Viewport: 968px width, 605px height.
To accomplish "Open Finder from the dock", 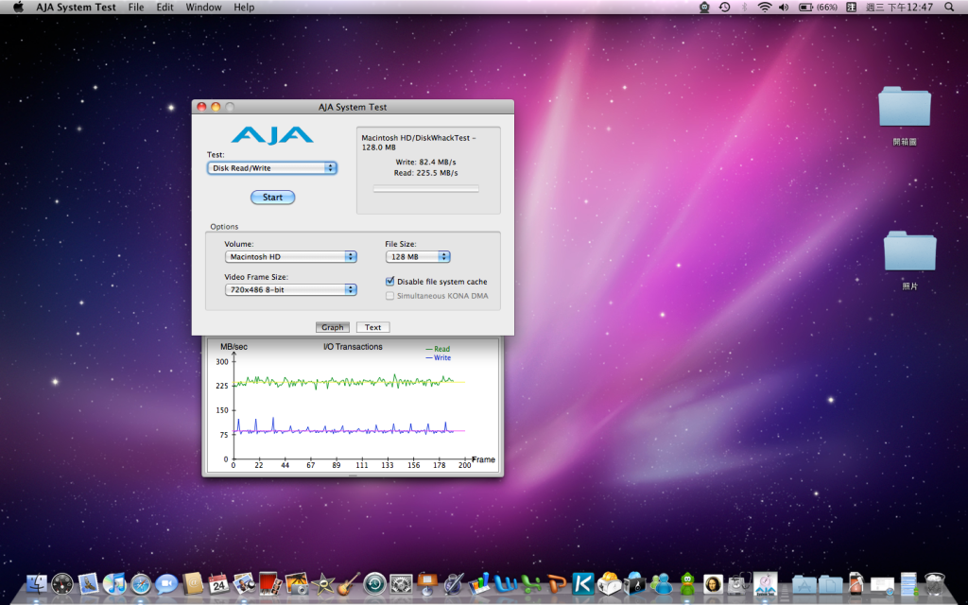I will tap(37, 582).
